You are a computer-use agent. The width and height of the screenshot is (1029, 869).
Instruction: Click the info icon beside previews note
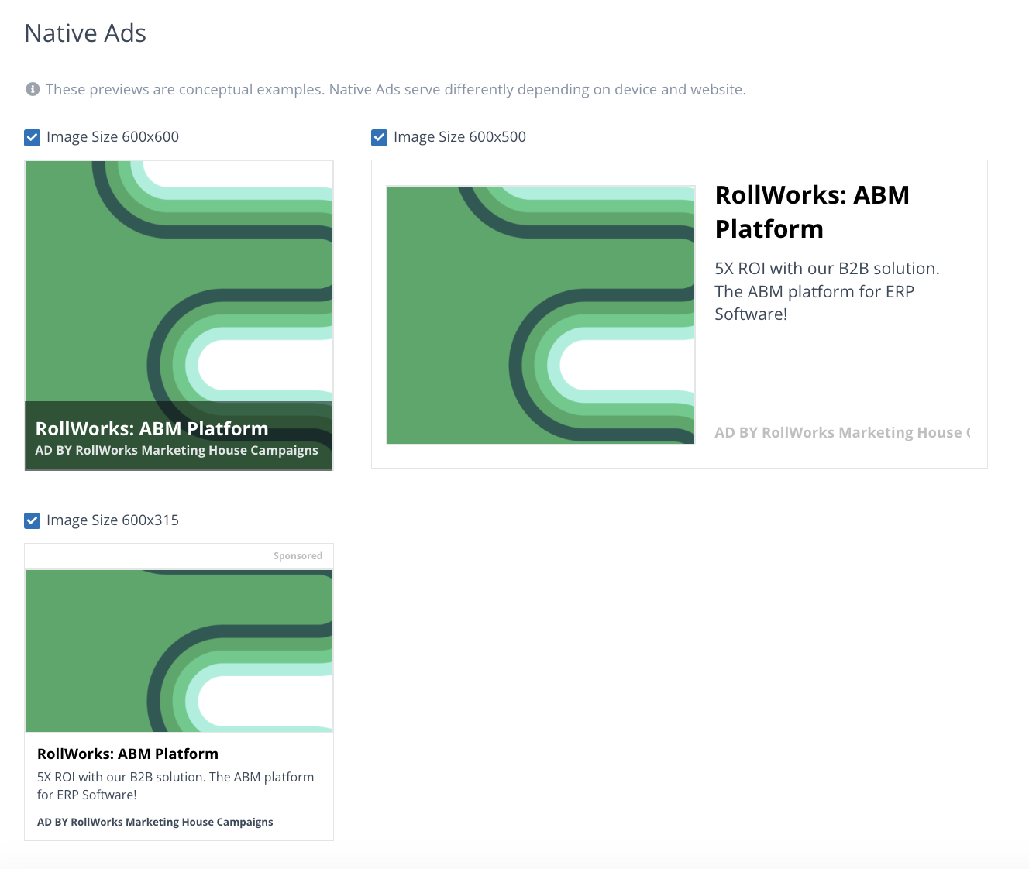pyautogui.click(x=33, y=90)
